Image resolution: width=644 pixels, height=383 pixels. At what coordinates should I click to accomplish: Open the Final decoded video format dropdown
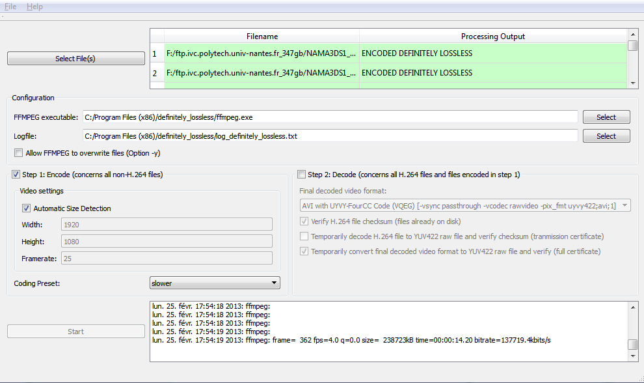[465, 206]
